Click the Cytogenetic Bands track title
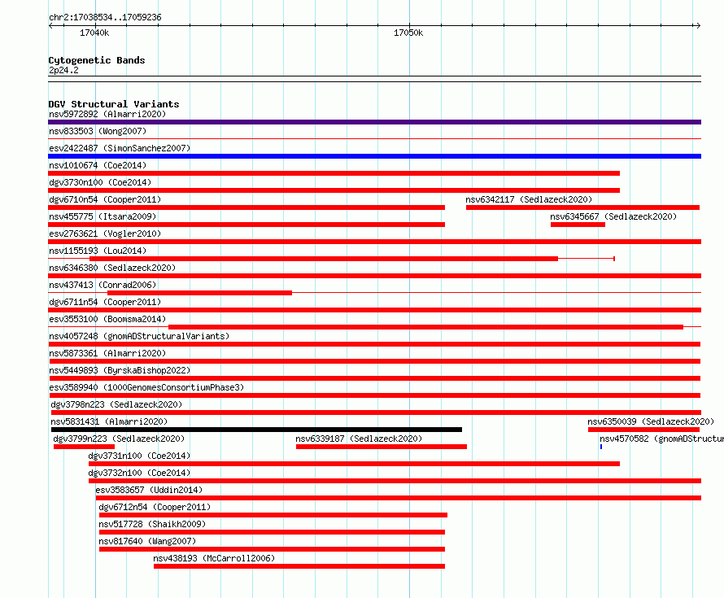724x598 pixels. pyautogui.click(x=97, y=60)
